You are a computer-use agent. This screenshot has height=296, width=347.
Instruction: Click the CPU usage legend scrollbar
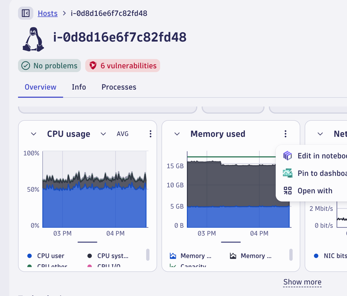(x=148, y=255)
